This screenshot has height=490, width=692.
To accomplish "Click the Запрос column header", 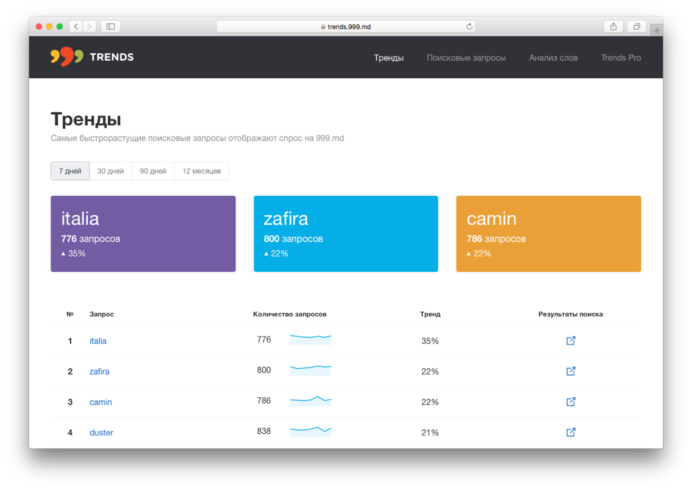I will pyautogui.click(x=102, y=314).
